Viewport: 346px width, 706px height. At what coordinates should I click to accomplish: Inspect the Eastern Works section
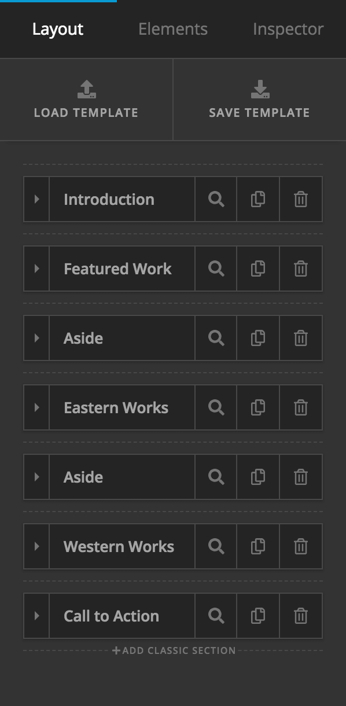tap(216, 407)
